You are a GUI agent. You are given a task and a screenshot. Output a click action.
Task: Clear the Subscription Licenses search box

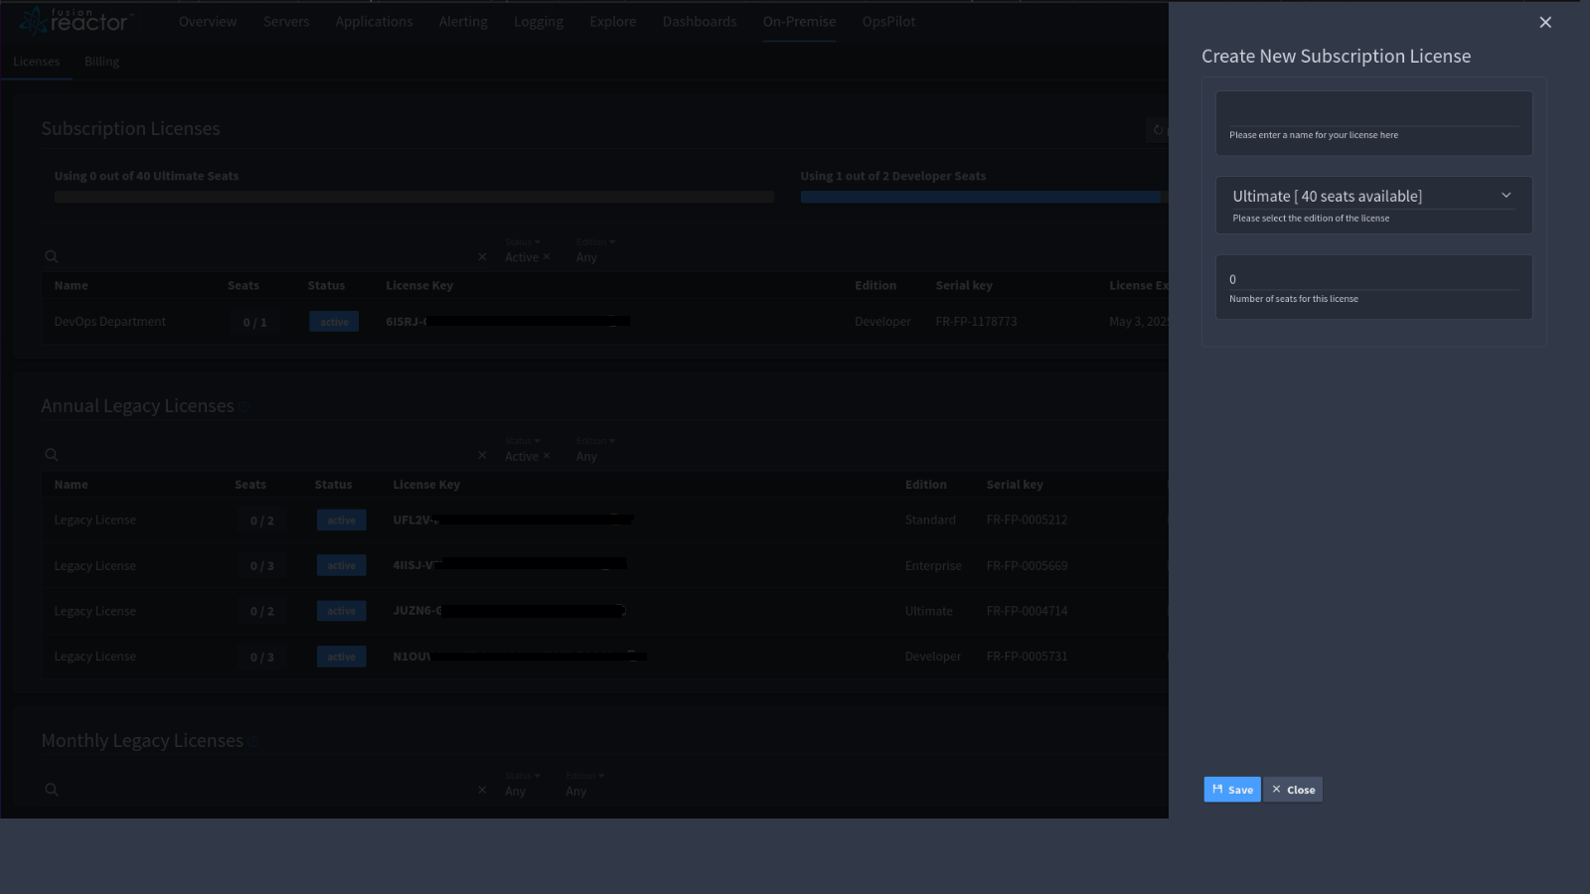(x=482, y=256)
